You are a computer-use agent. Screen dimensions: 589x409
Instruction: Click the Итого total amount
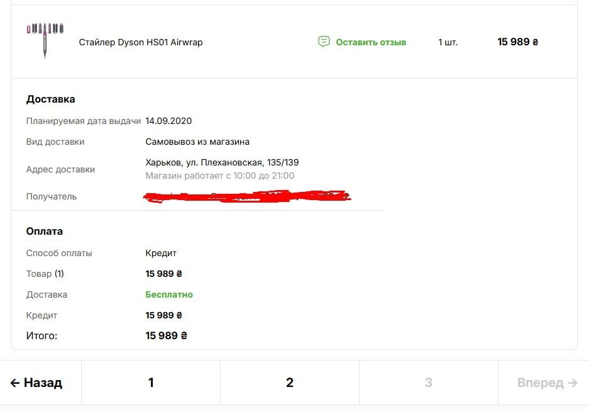point(167,336)
